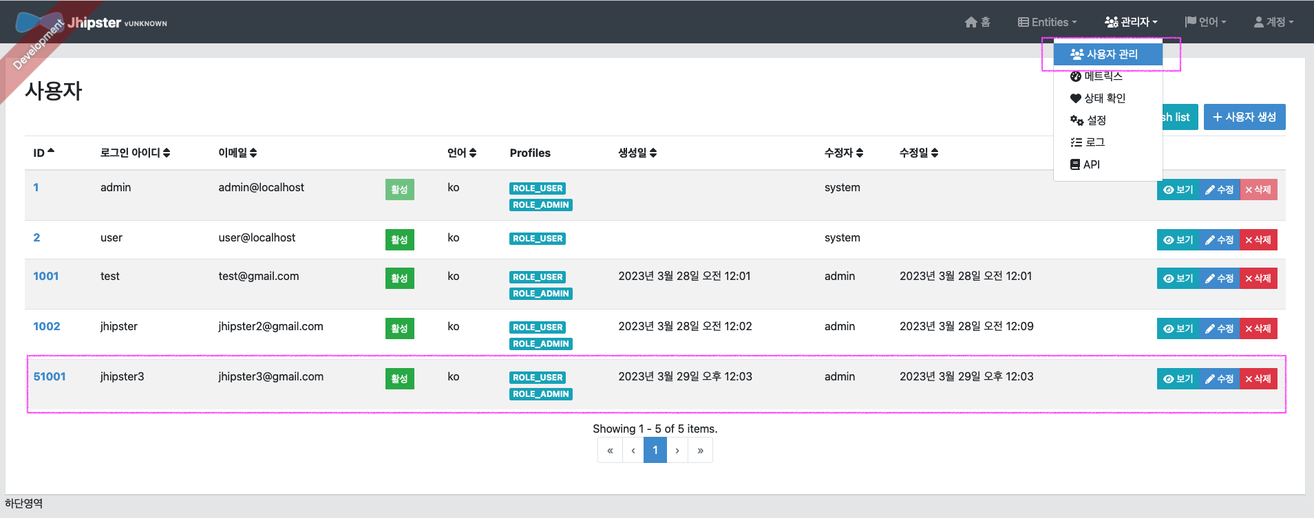Toggle 활성 status for admin user
Screen dimensions: 1314x518
pos(400,189)
